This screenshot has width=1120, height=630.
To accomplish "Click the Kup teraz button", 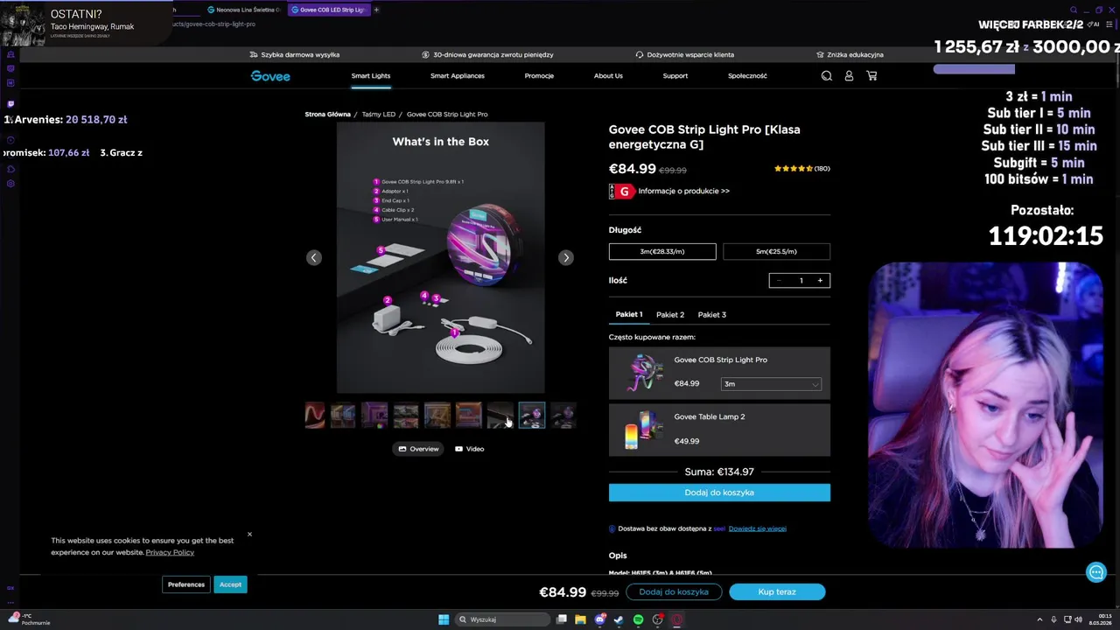I will (x=777, y=591).
